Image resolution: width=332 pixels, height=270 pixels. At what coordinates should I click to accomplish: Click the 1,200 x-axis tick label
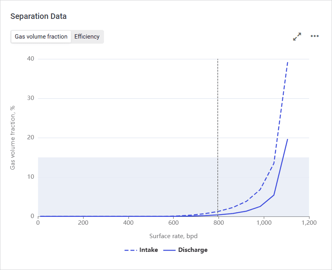[x=308, y=223]
